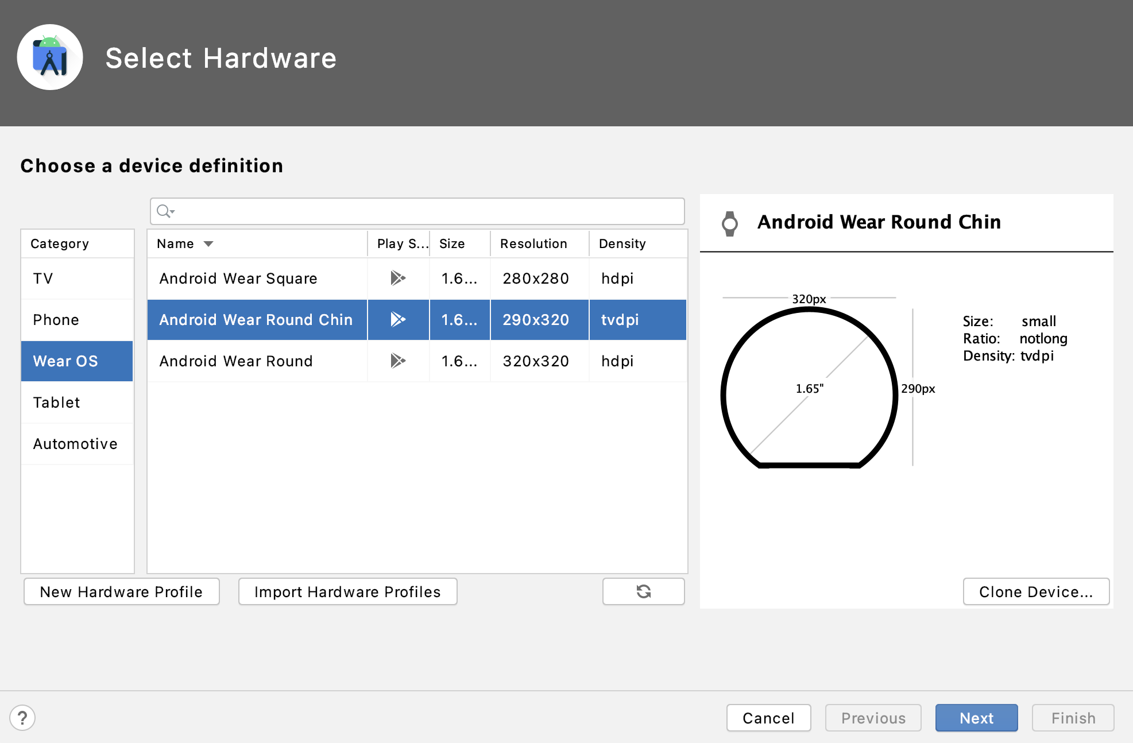
Task: Open Clone Device dialog
Action: point(1035,591)
